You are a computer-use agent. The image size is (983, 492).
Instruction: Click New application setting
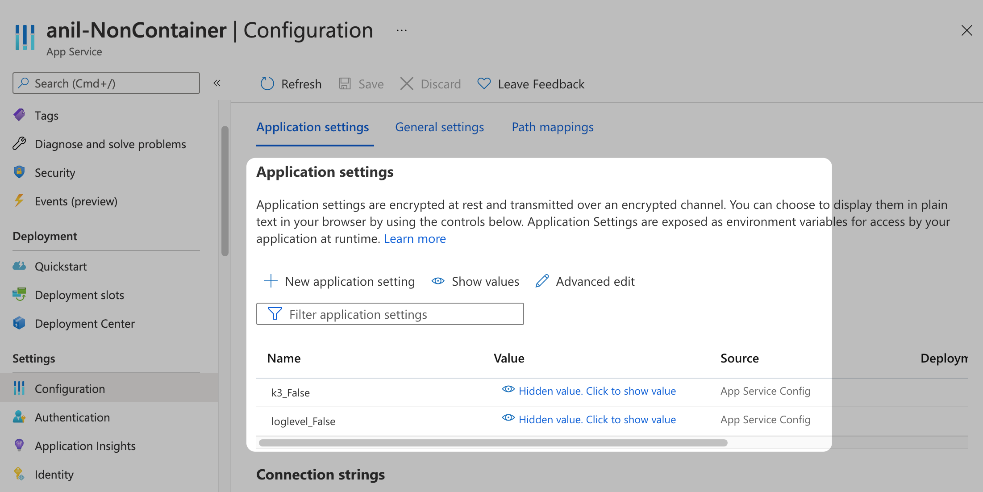coord(339,281)
